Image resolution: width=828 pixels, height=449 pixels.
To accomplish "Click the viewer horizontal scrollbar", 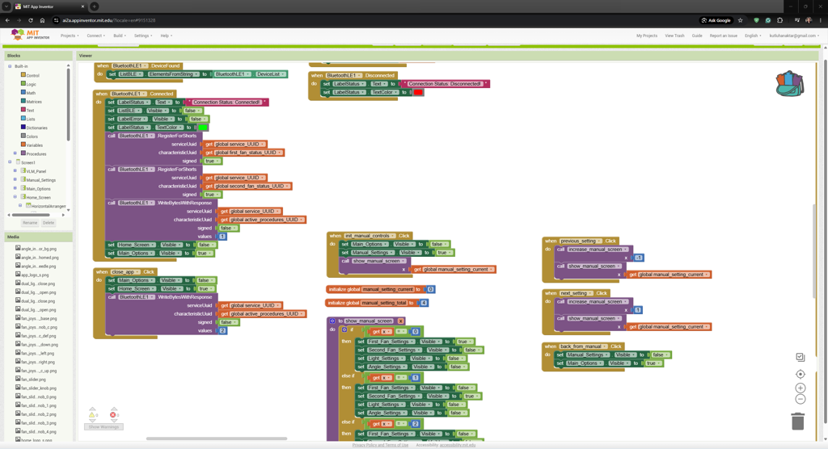I will 217,438.
